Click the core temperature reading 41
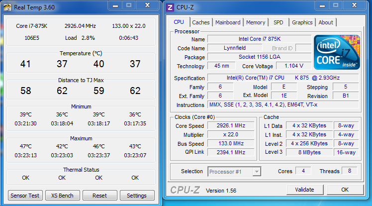The height and width of the screenshot is (206, 372). 25,64
